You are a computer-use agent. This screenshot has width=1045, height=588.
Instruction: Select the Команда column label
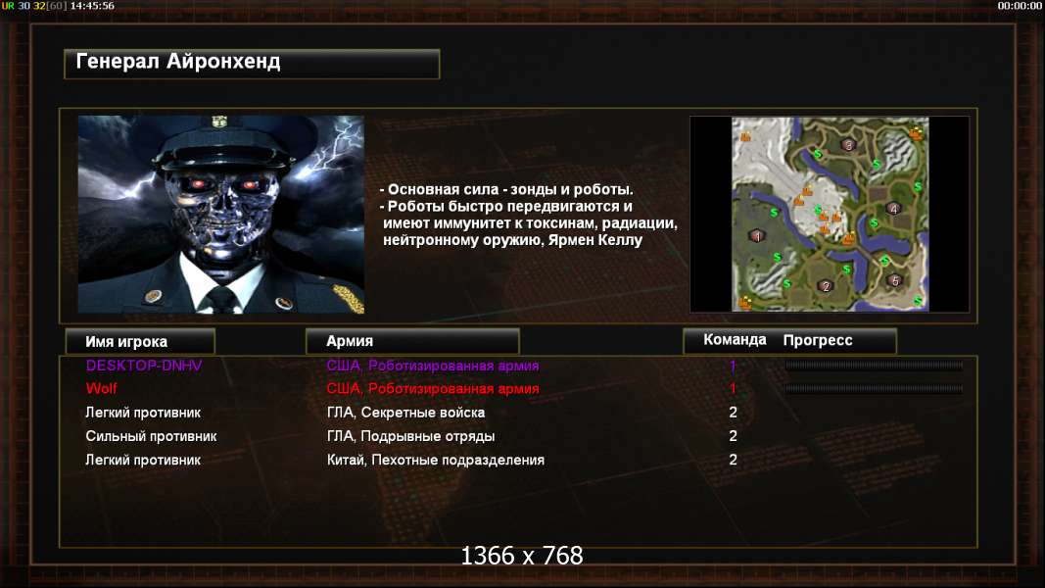(735, 340)
